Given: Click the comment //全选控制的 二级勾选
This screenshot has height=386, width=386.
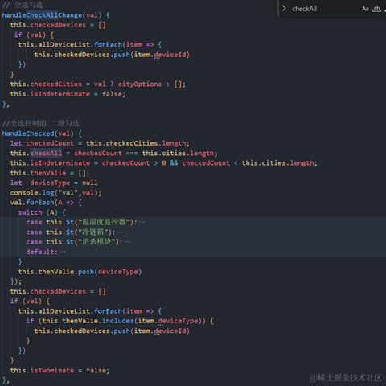Looking at the screenshot, I should click(x=40, y=123).
